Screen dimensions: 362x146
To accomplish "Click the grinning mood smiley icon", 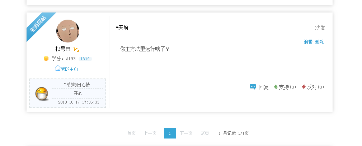I will click(42, 94).
